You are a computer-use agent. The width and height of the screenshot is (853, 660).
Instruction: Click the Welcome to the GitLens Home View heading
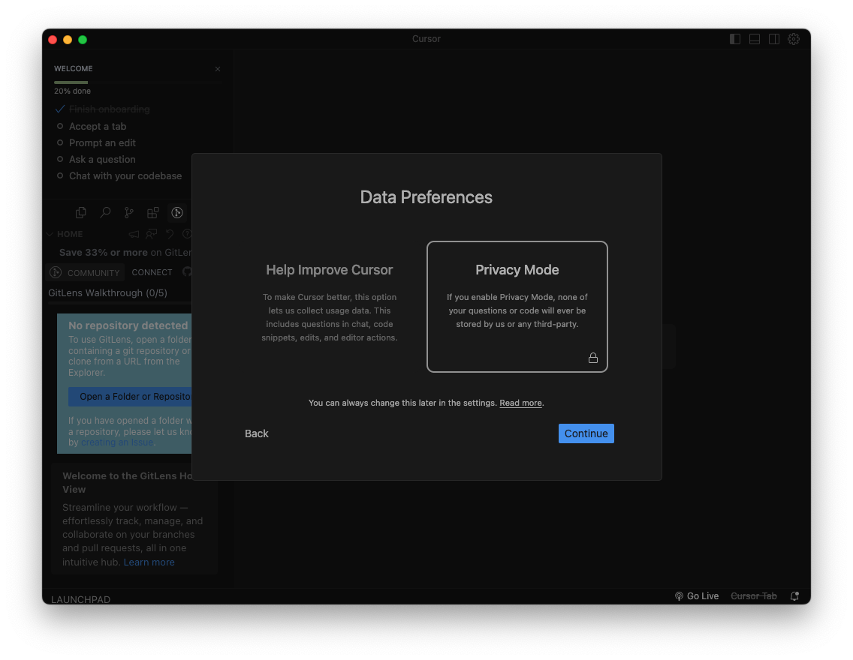pyautogui.click(x=127, y=482)
